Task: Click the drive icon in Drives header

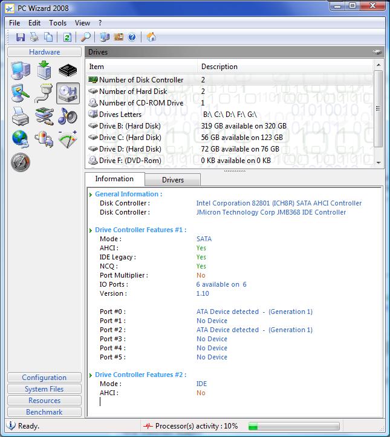Action: coord(377,52)
